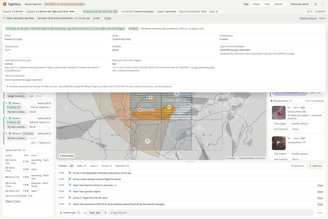Filter timeline by Radio 18
The image size is (328, 219).
click(81, 166)
